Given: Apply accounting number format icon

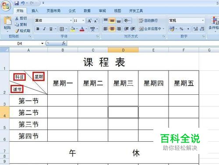Looking at the screenshot, I should 172,29.
